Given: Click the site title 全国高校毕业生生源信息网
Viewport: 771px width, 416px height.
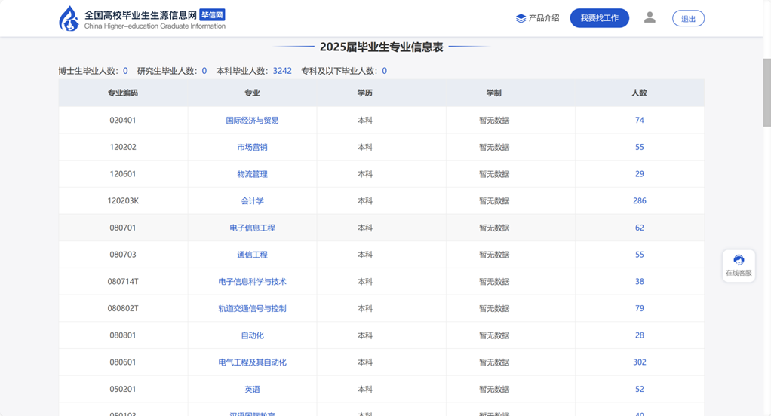Looking at the screenshot, I should (140, 15).
